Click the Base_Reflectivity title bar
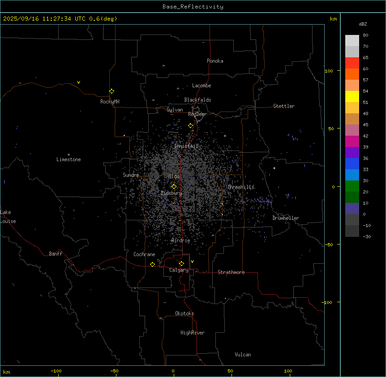386x377 pixels. click(x=193, y=7)
